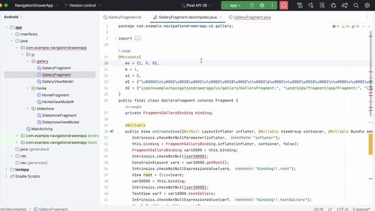Close GalleryFragment.decompiled.java tab
The image size is (375, 211).
(x=221, y=17)
